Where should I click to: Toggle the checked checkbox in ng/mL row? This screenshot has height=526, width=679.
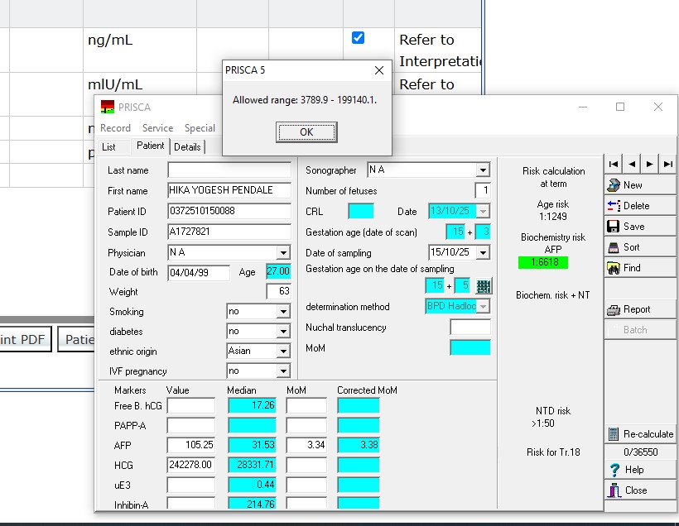[x=358, y=37]
